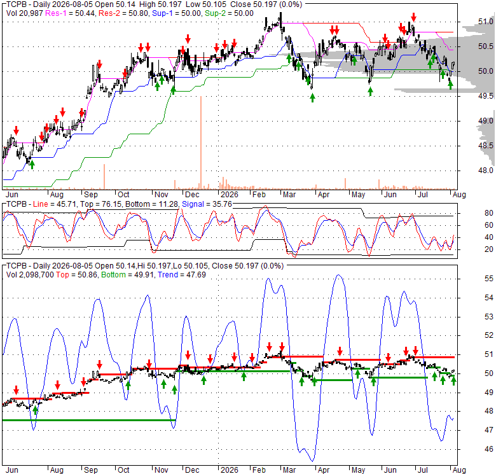Click the '49.0' price axis label
The height and width of the screenshot is (474, 496).
[485, 120]
